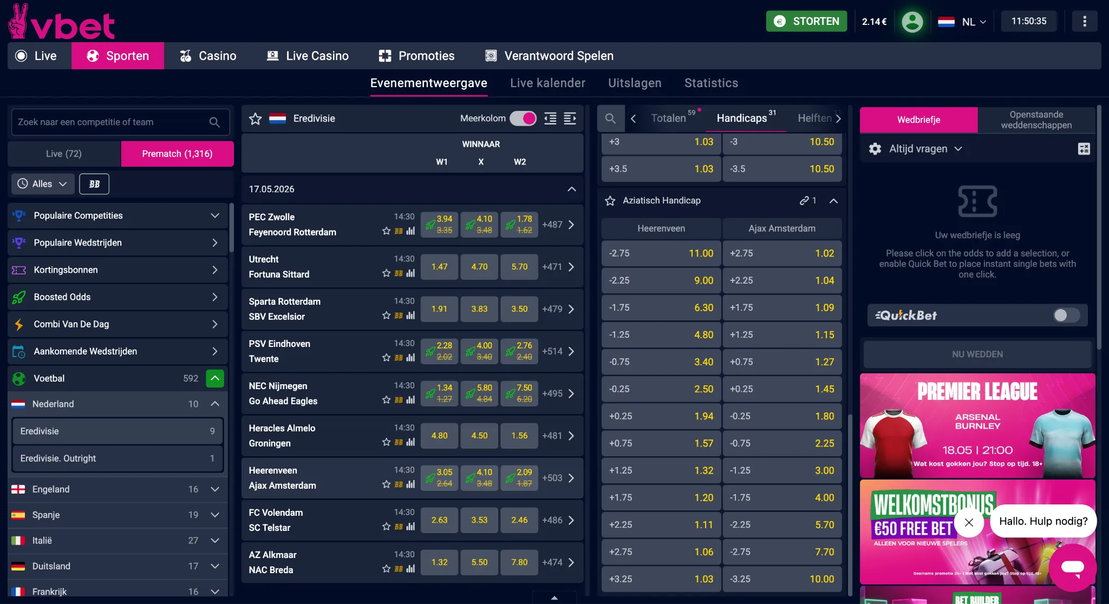Select Heracles Almelo W2 odds 1.56
The width and height of the screenshot is (1109, 604).
(519, 436)
